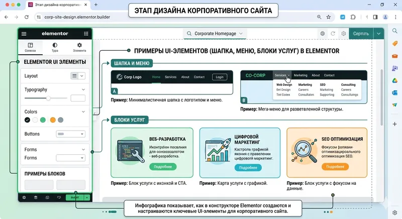The height and width of the screenshot is (219, 402).
Task: Click the settings gear in the panel footer
Action: pos(24,197)
